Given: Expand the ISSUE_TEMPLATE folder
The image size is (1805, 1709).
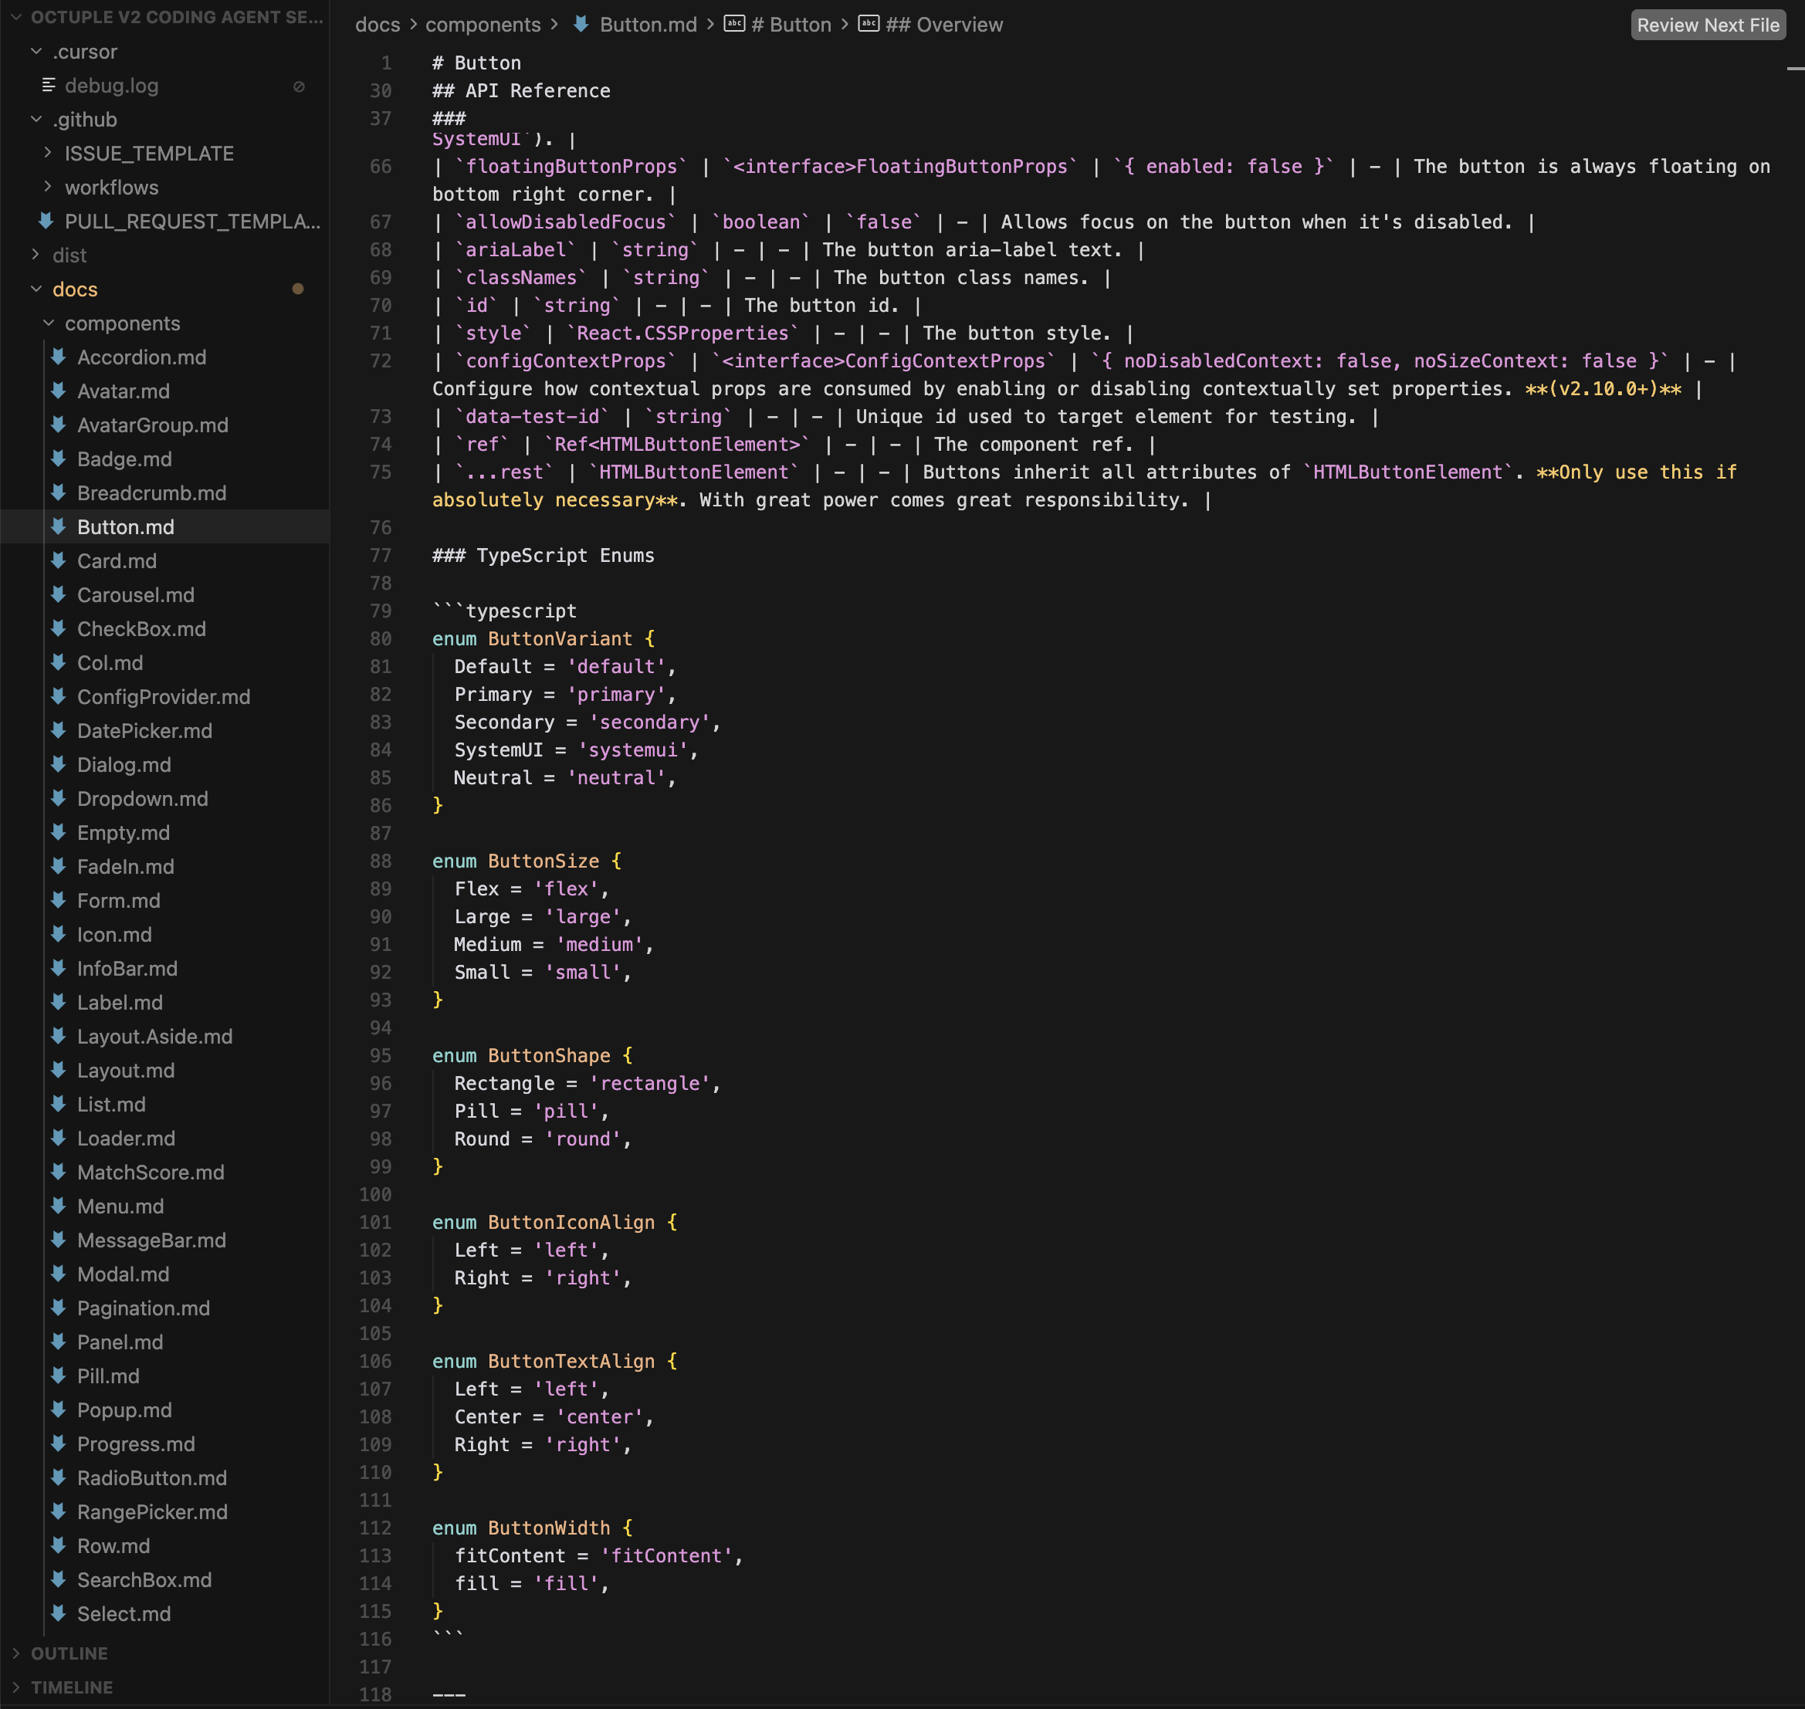Looking at the screenshot, I should 49,153.
